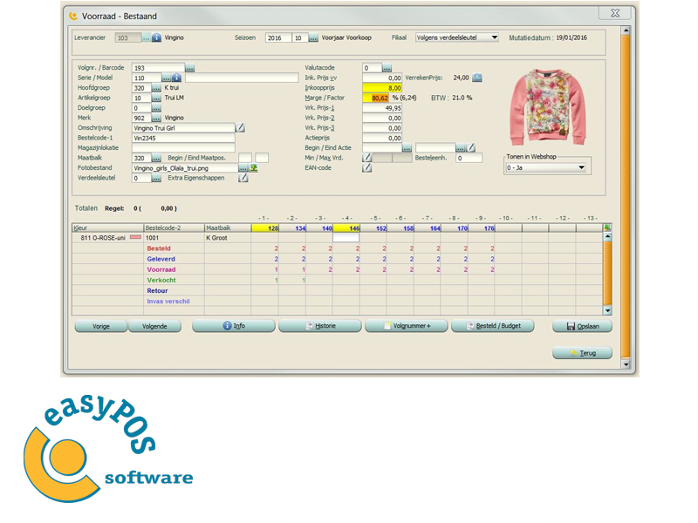
Task: Click the Bestelcode-2 column header
Action: click(x=174, y=228)
